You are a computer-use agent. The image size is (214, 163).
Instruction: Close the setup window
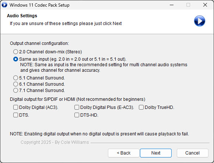[x=205, y=5]
